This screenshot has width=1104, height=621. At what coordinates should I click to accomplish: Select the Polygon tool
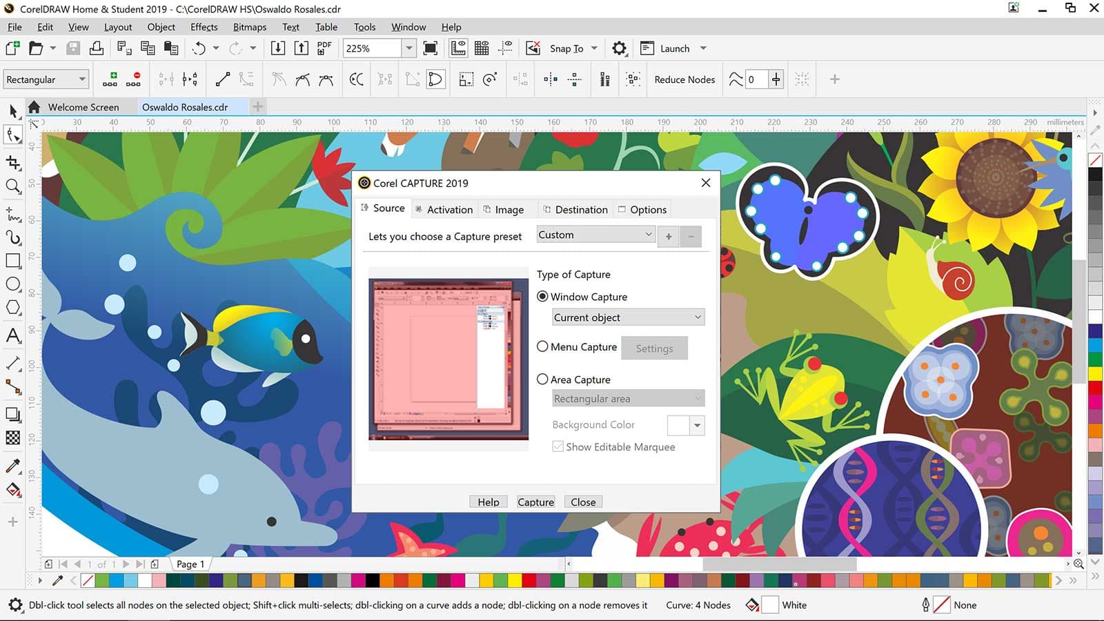pyautogui.click(x=13, y=308)
